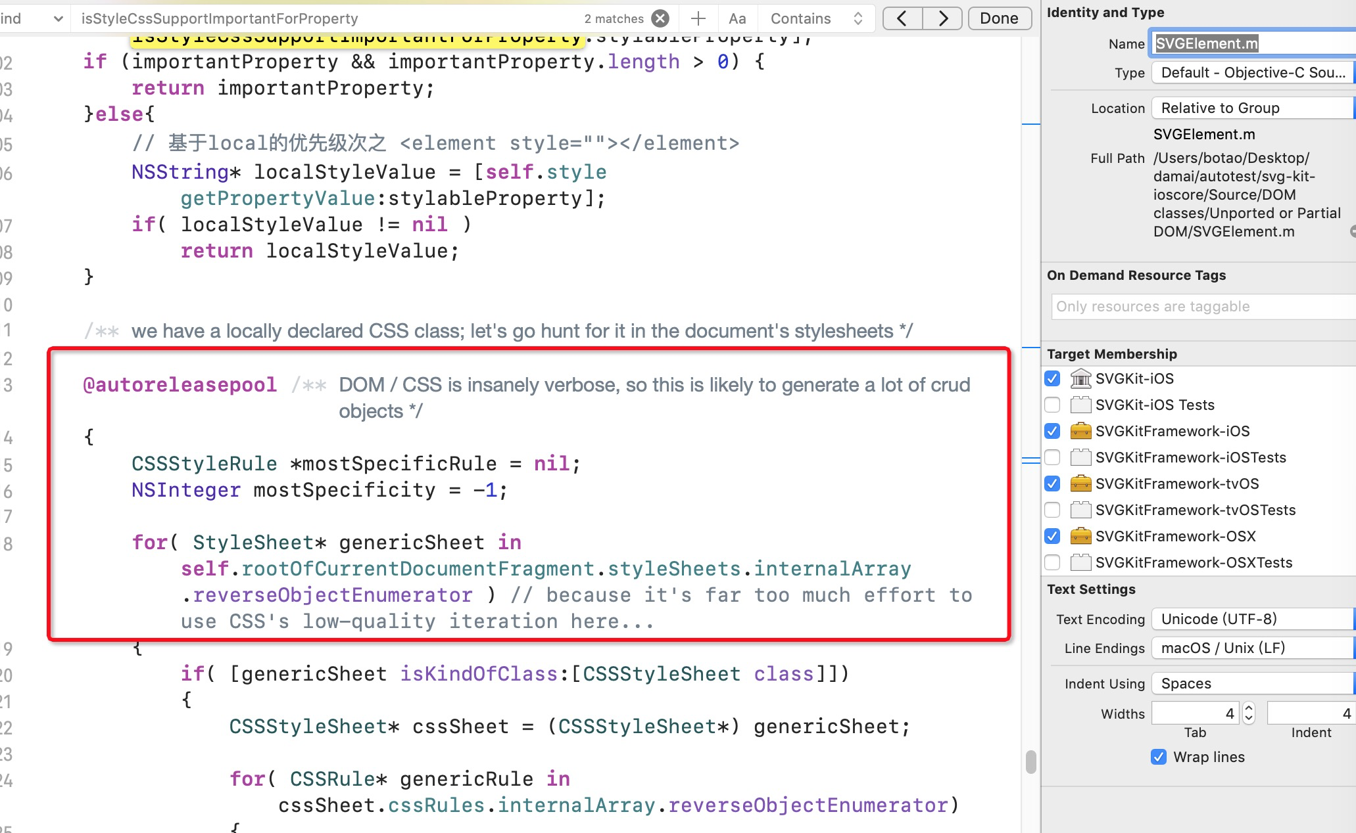Click the Tab width value field

click(x=1196, y=713)
